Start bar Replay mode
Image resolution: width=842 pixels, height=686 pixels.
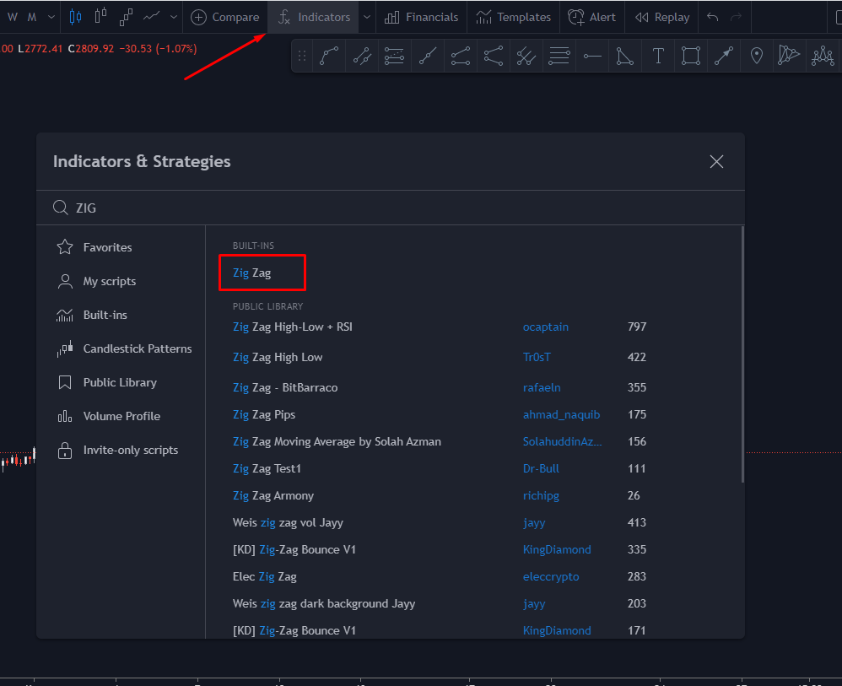[x=662, y=17]
